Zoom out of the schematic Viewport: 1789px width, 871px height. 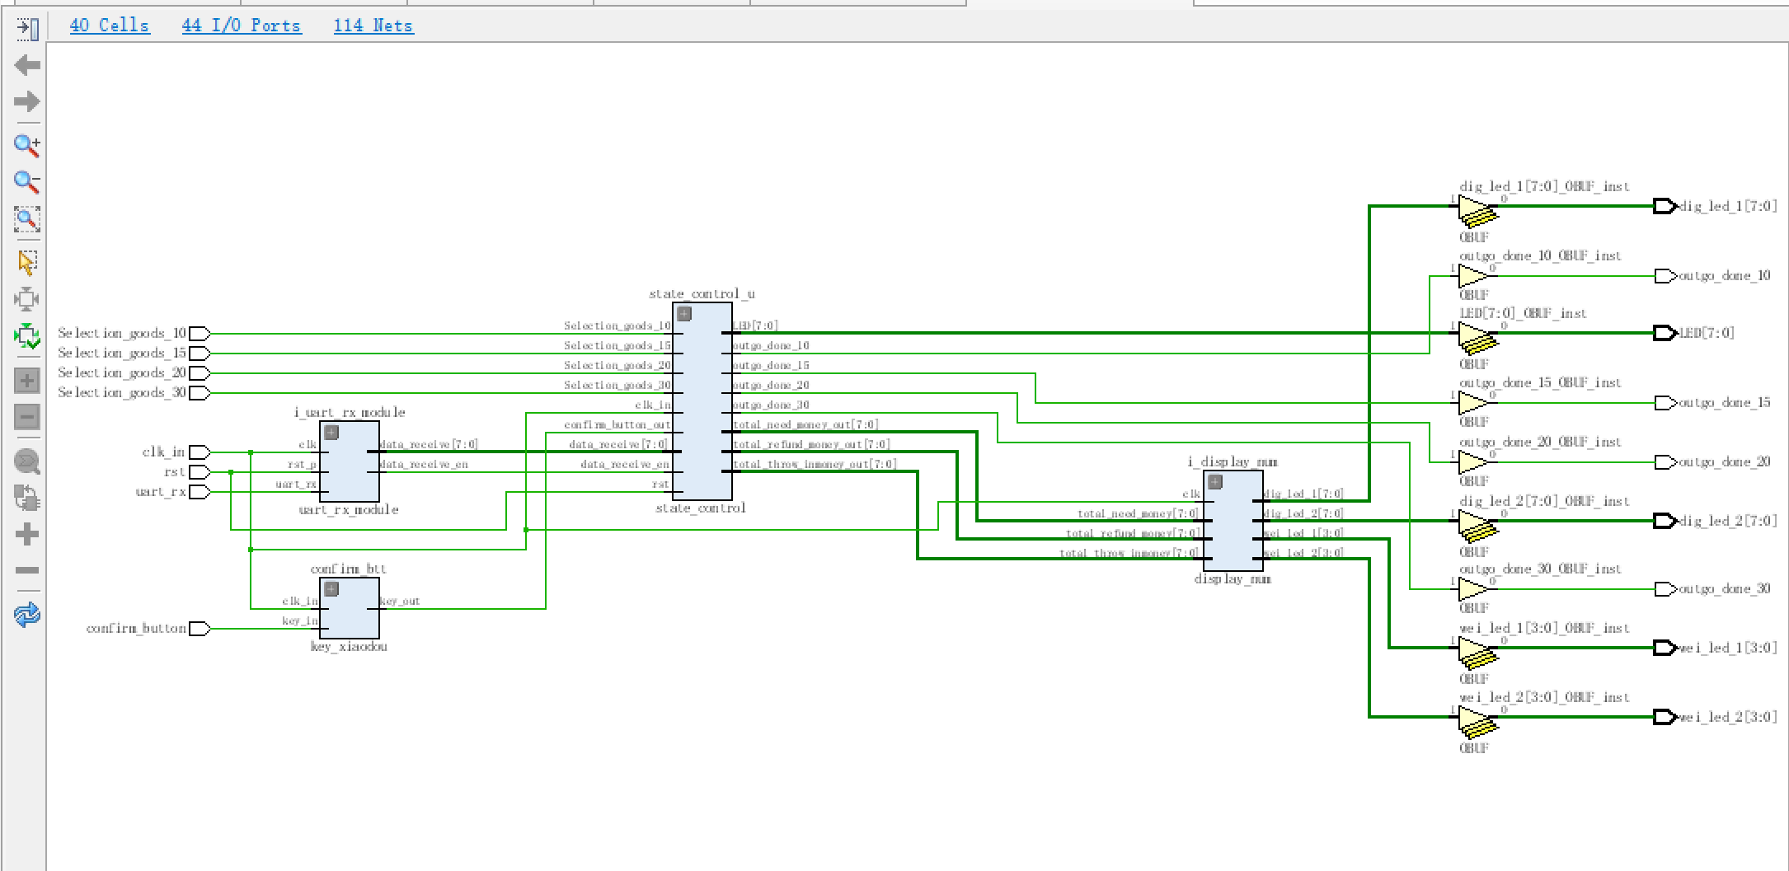[x=27, y=181]
